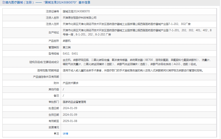Click the 注册证编号 row label
Image resolution: width=221 pixels, height=139 pixels.
(52, 12)
